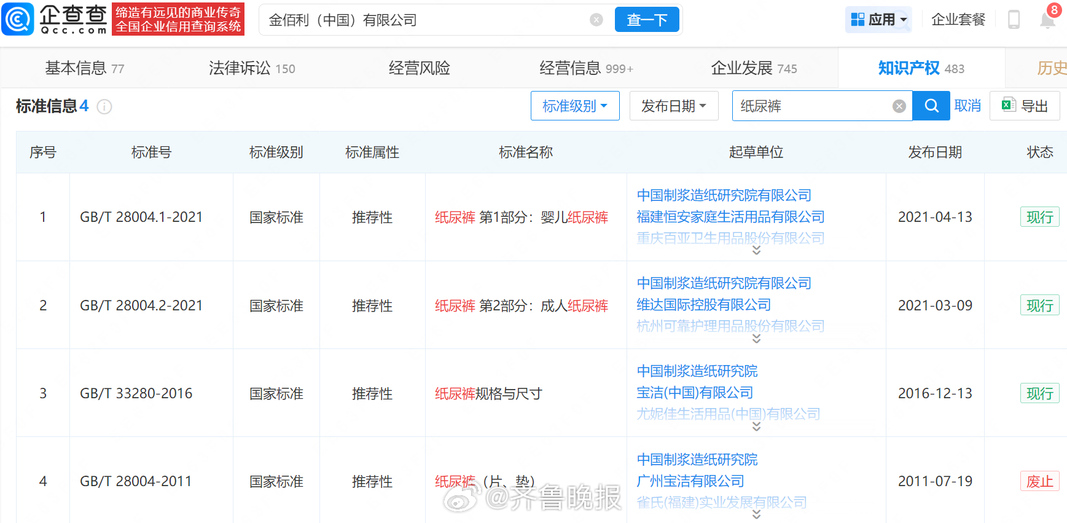
Task: Switch to the 基本信息 tab
Action: coord(85,68)
